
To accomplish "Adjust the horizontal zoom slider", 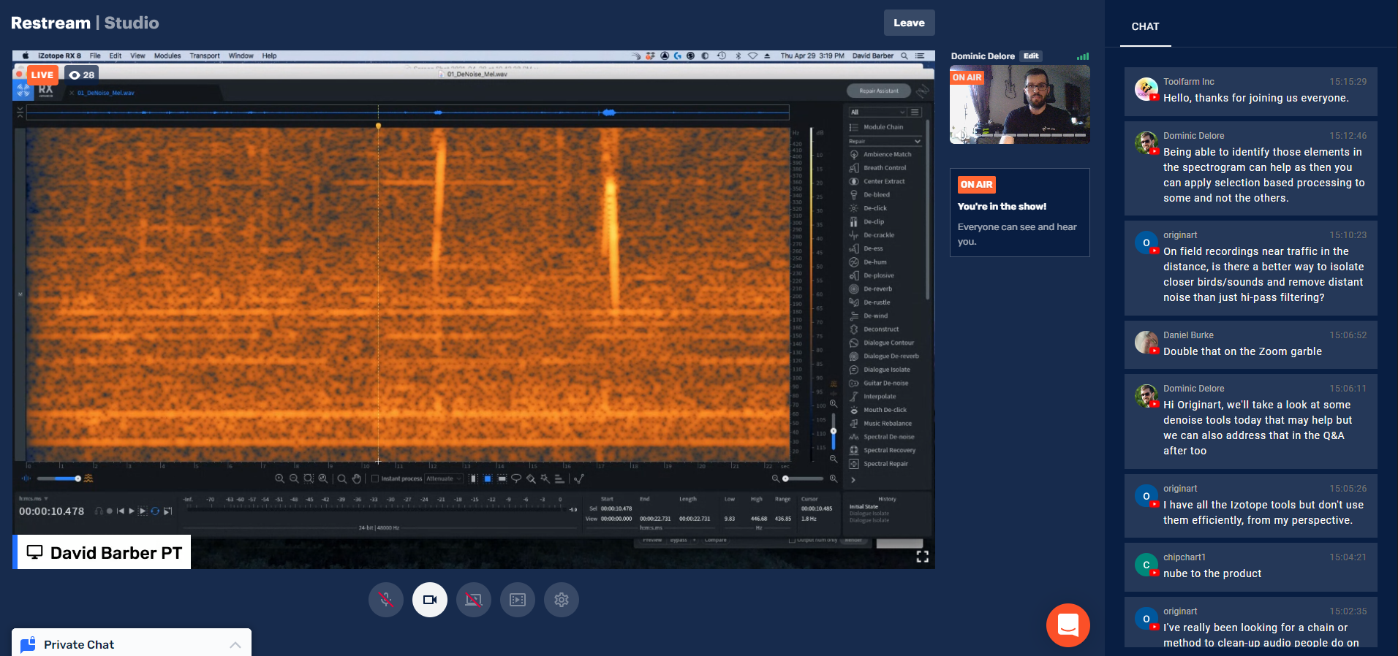I will click(804, 479).
